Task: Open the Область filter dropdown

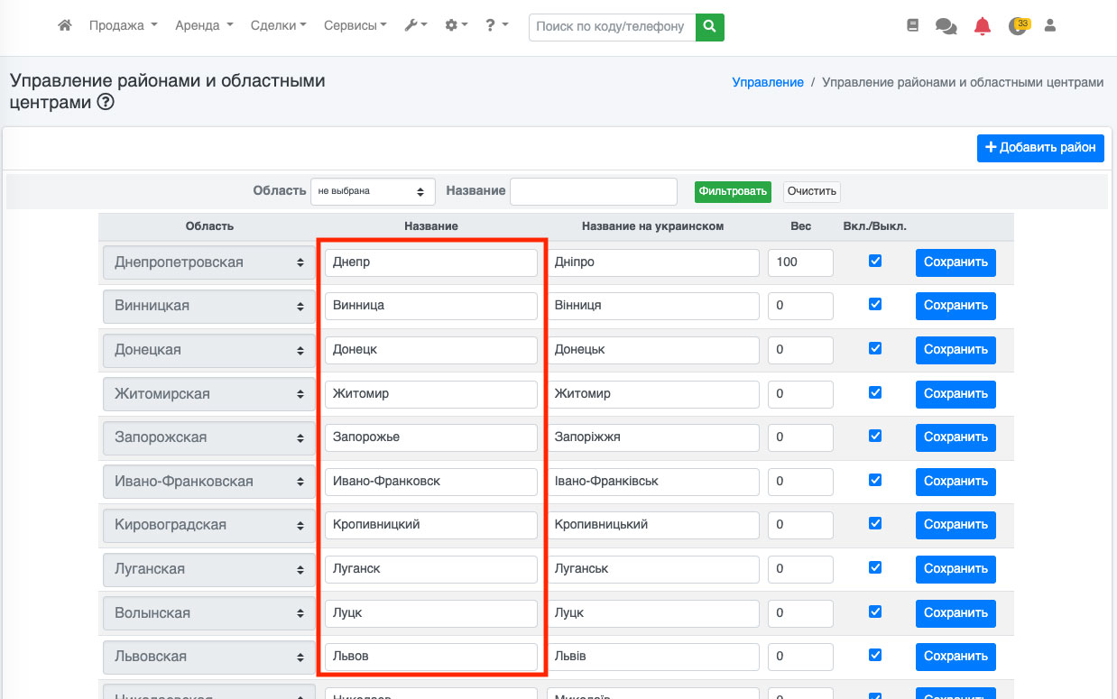Action: (373, 191)
